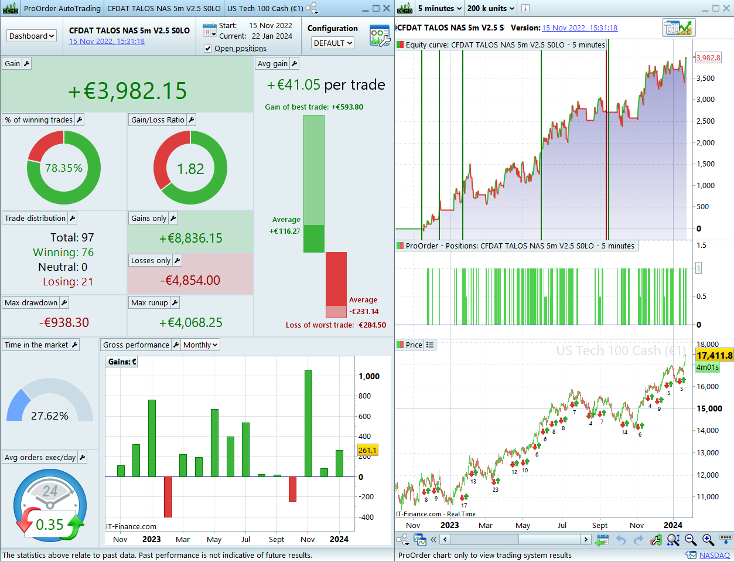Open detailed report icon with coins

pyautogui.click(x=679, y=28)
